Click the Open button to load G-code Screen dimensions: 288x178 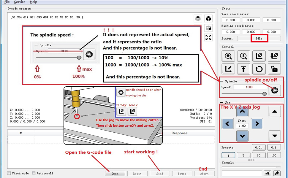115,174
